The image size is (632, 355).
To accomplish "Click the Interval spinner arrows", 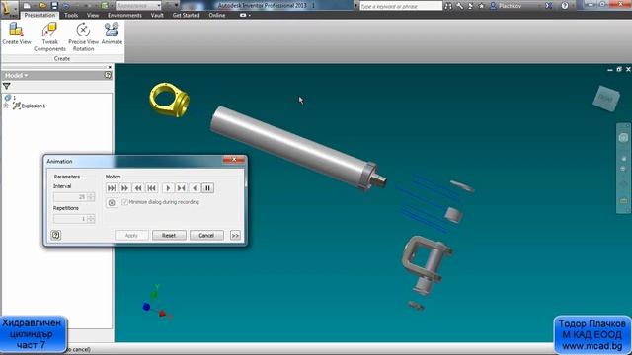I will click(x=91, y=197).
